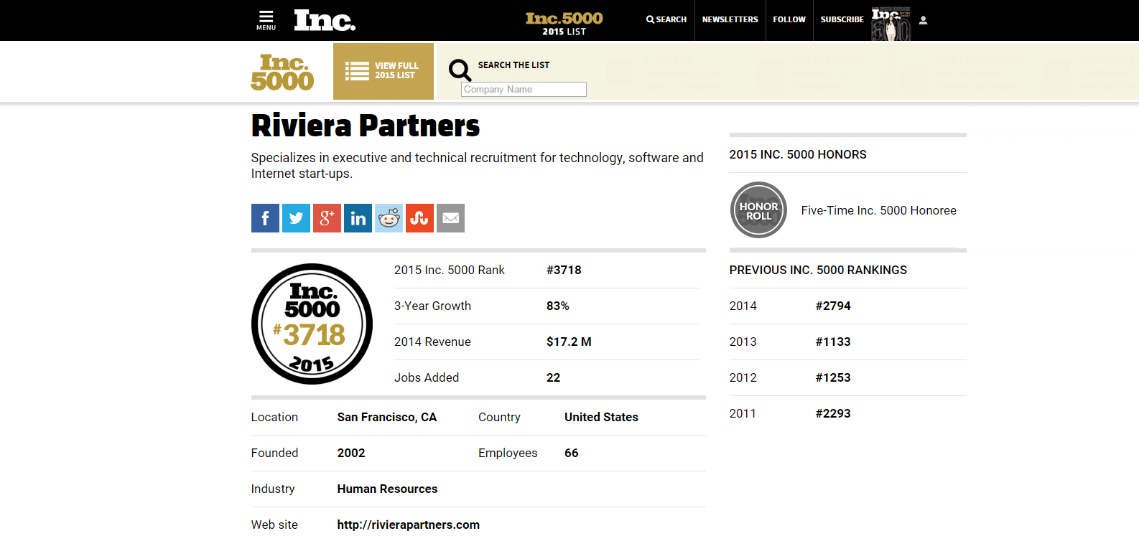Share the page on StumbleUpon

[x=419, y=218]
